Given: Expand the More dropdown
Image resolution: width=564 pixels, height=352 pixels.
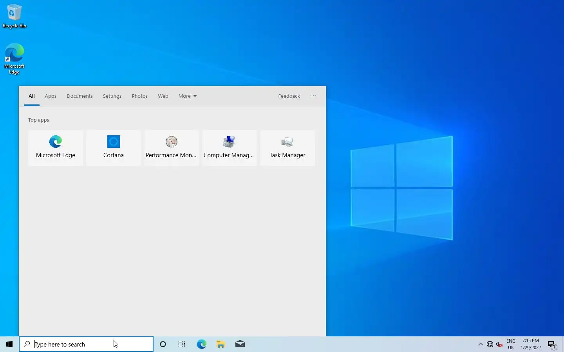Looking at the screenshot, I should [188, 96].
